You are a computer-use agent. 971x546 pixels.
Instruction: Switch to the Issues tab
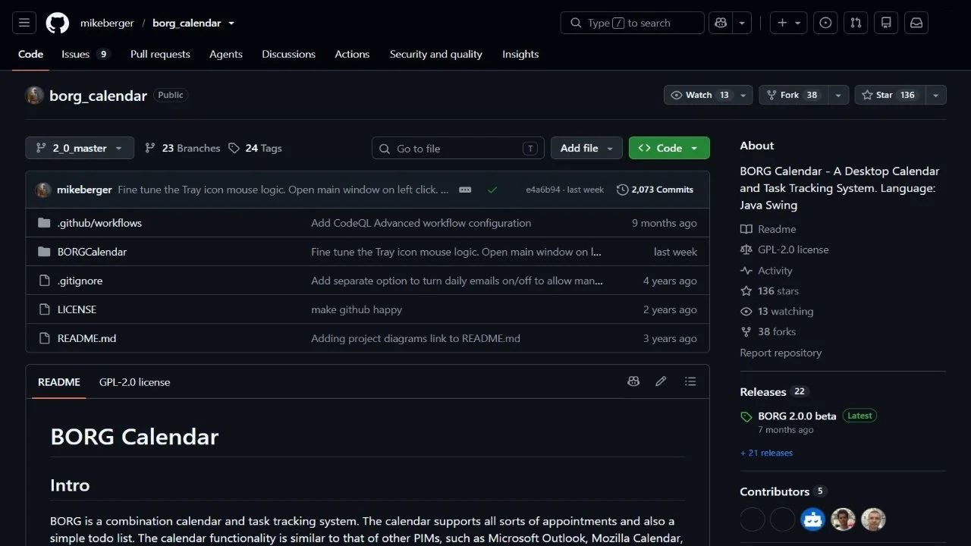pyautogui.click(x=86, y=55)
